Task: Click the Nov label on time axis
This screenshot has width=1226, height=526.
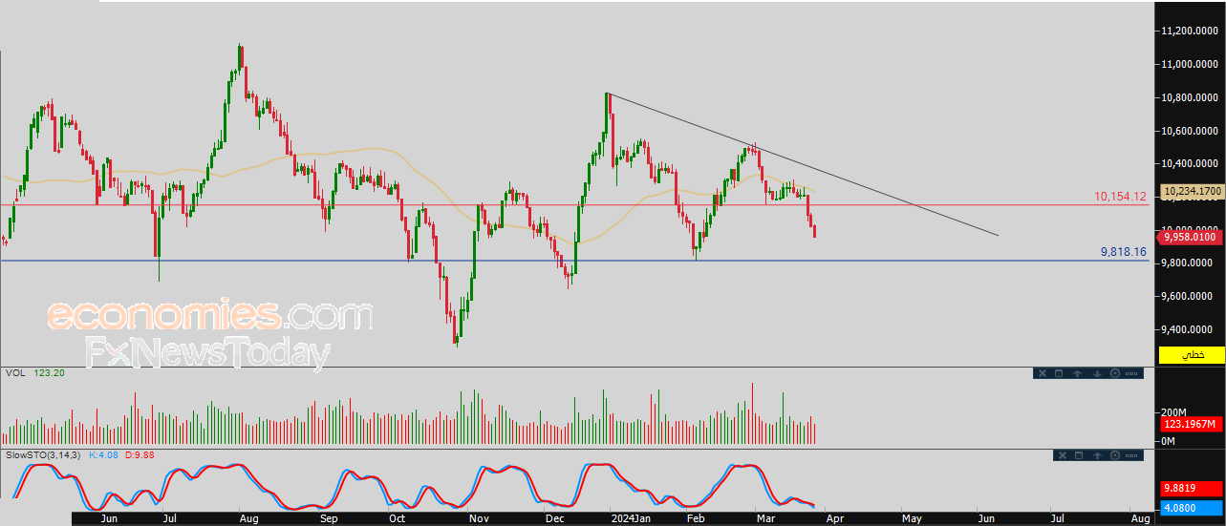Action: [x=480, y=518]
